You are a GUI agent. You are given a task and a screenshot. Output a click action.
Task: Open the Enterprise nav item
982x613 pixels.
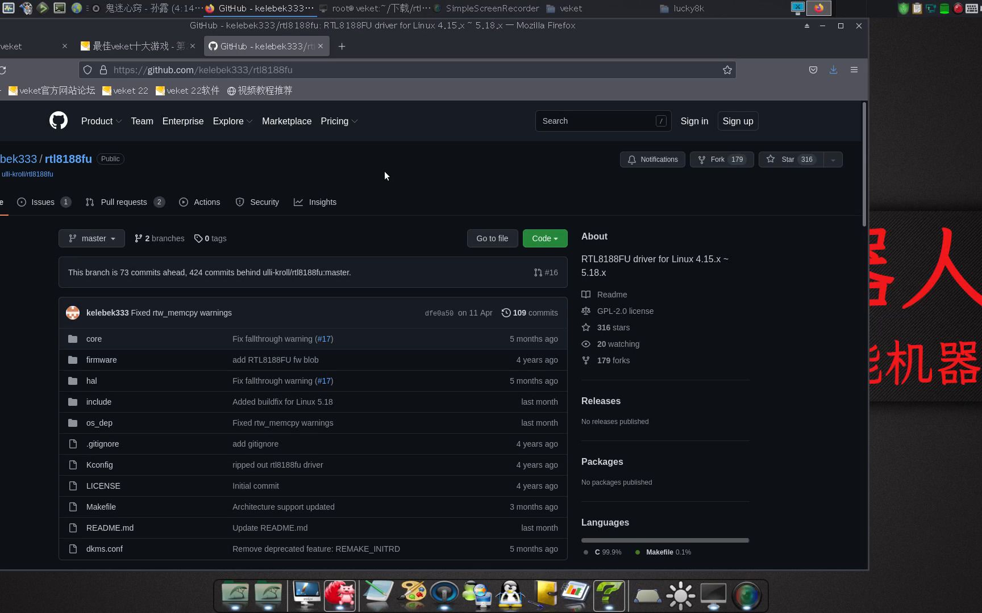coord(183,121)
